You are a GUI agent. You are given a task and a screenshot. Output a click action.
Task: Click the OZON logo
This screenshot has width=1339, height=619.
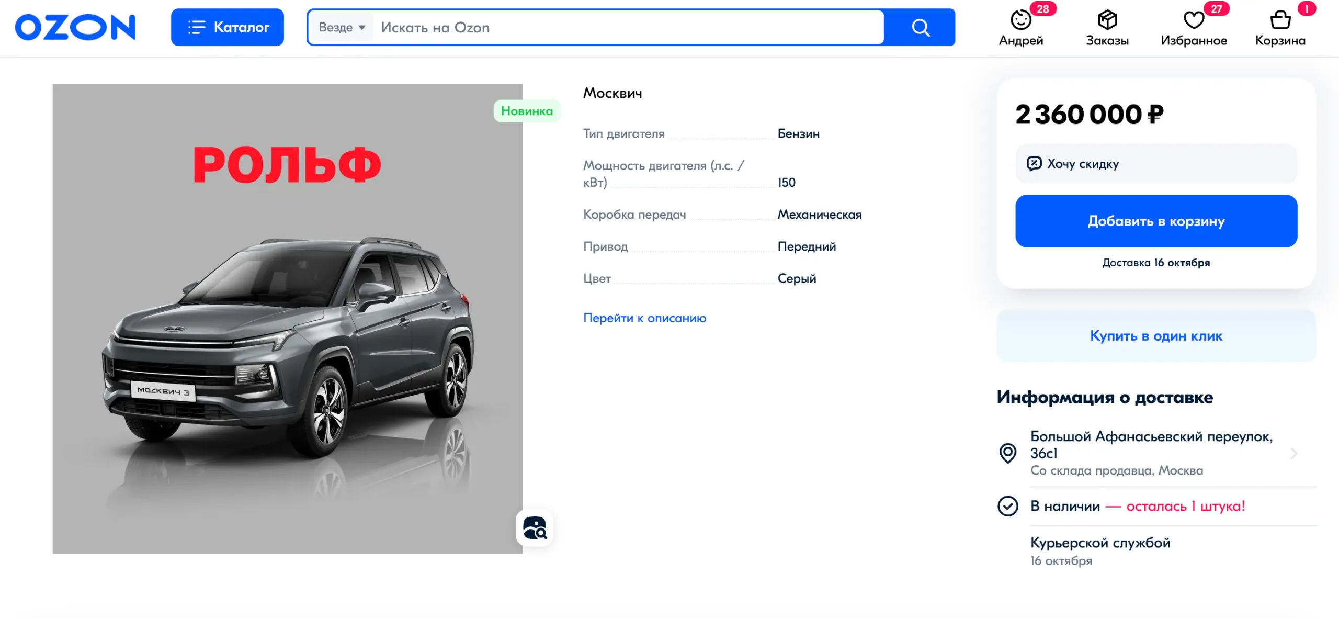(75, 27)
